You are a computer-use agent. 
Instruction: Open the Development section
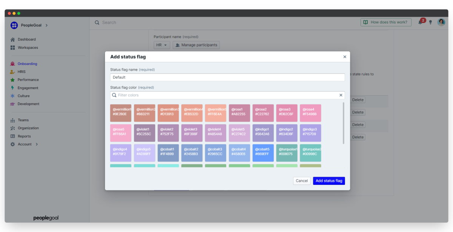pos(29,104)
